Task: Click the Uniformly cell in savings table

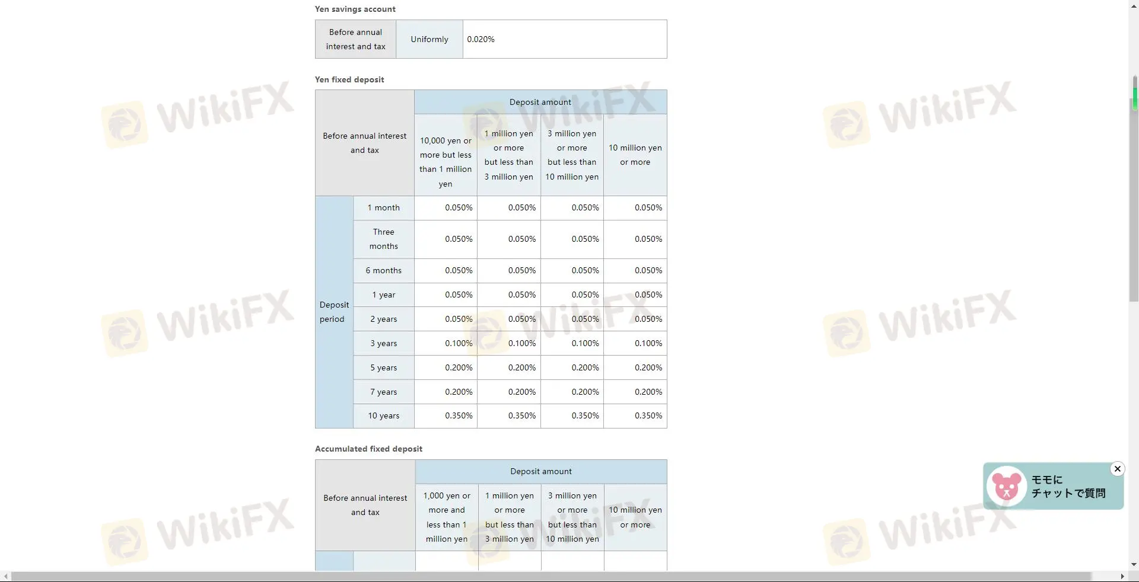Action: tap(429, 39)
